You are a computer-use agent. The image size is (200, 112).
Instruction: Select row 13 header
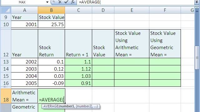tap(6, 62)
